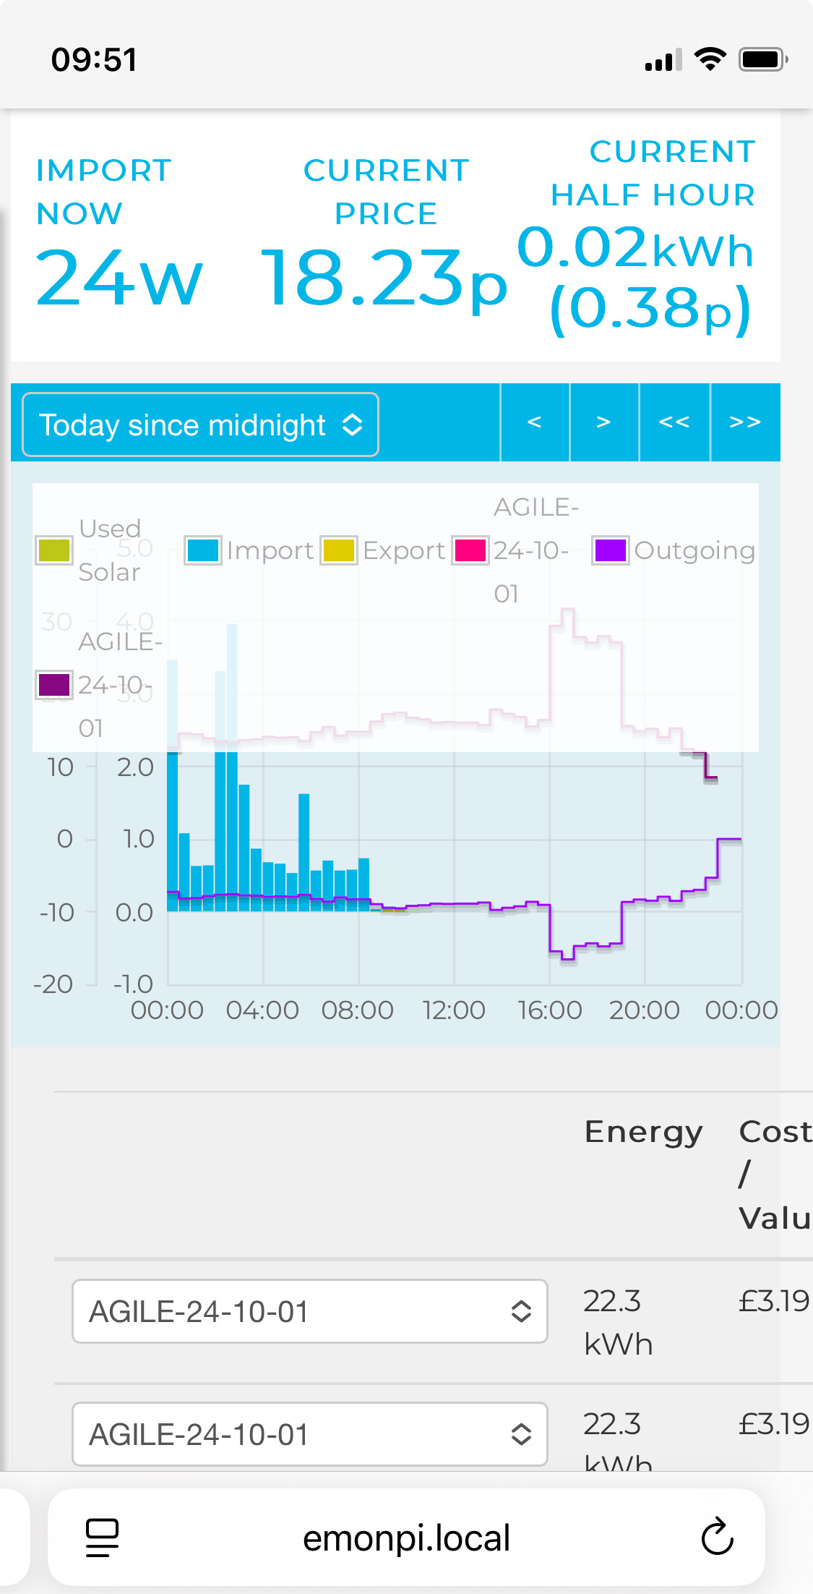
Task: Jump forward with the double right arrow
Action: [x=745, y=422]
